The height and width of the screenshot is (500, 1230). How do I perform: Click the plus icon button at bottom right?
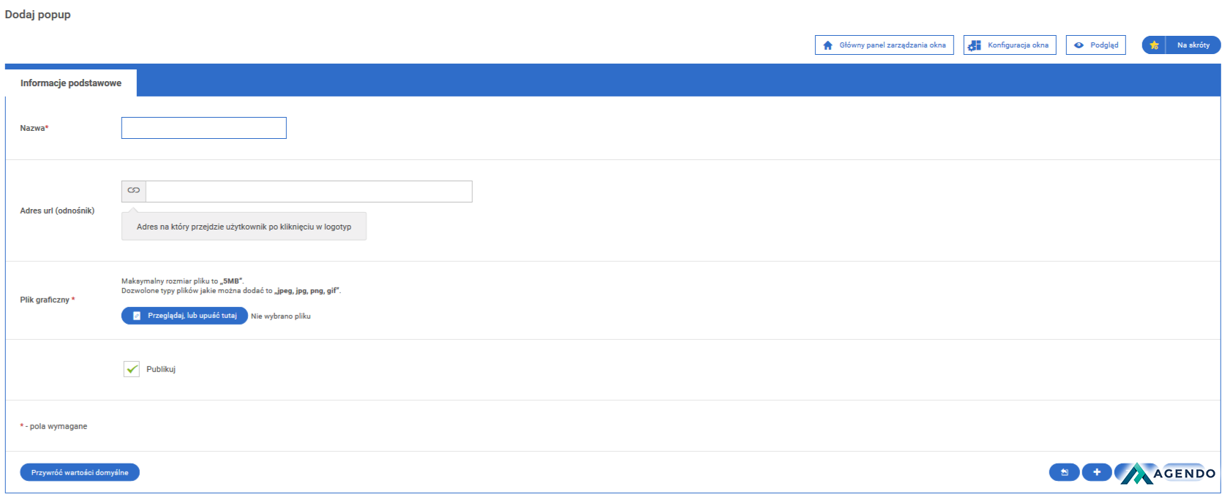coord(1097,472)
